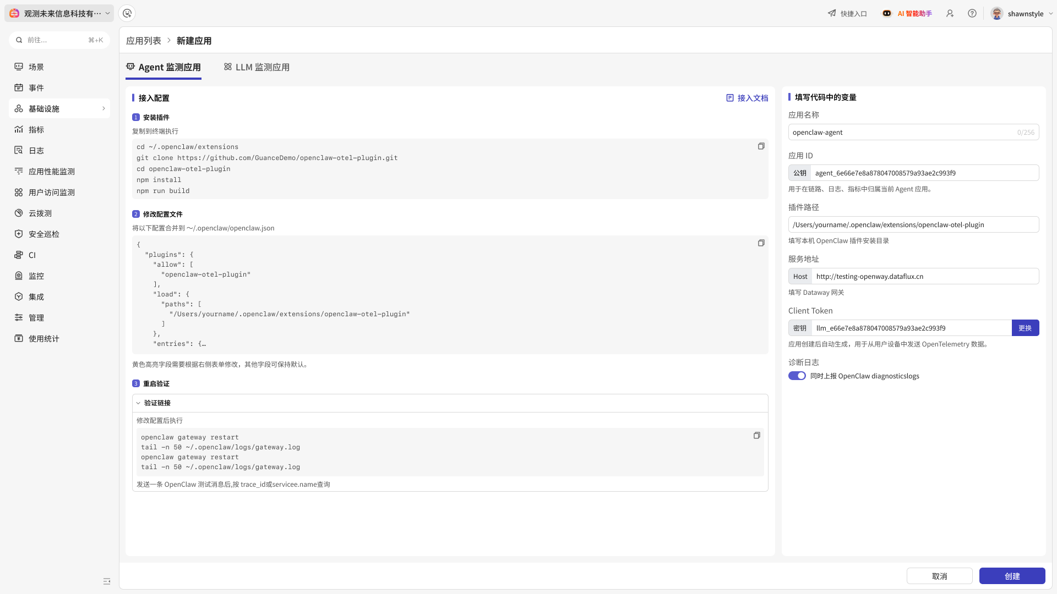Viewport: 1057px width, 594px height.
Task: Edit the 插件路径 input field
Action: (x=914, y=224)
